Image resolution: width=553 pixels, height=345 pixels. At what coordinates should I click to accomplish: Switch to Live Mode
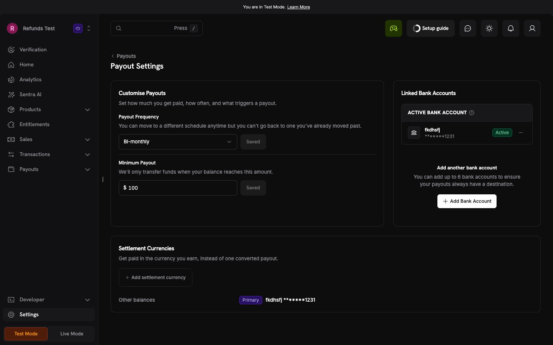point(72,334)
